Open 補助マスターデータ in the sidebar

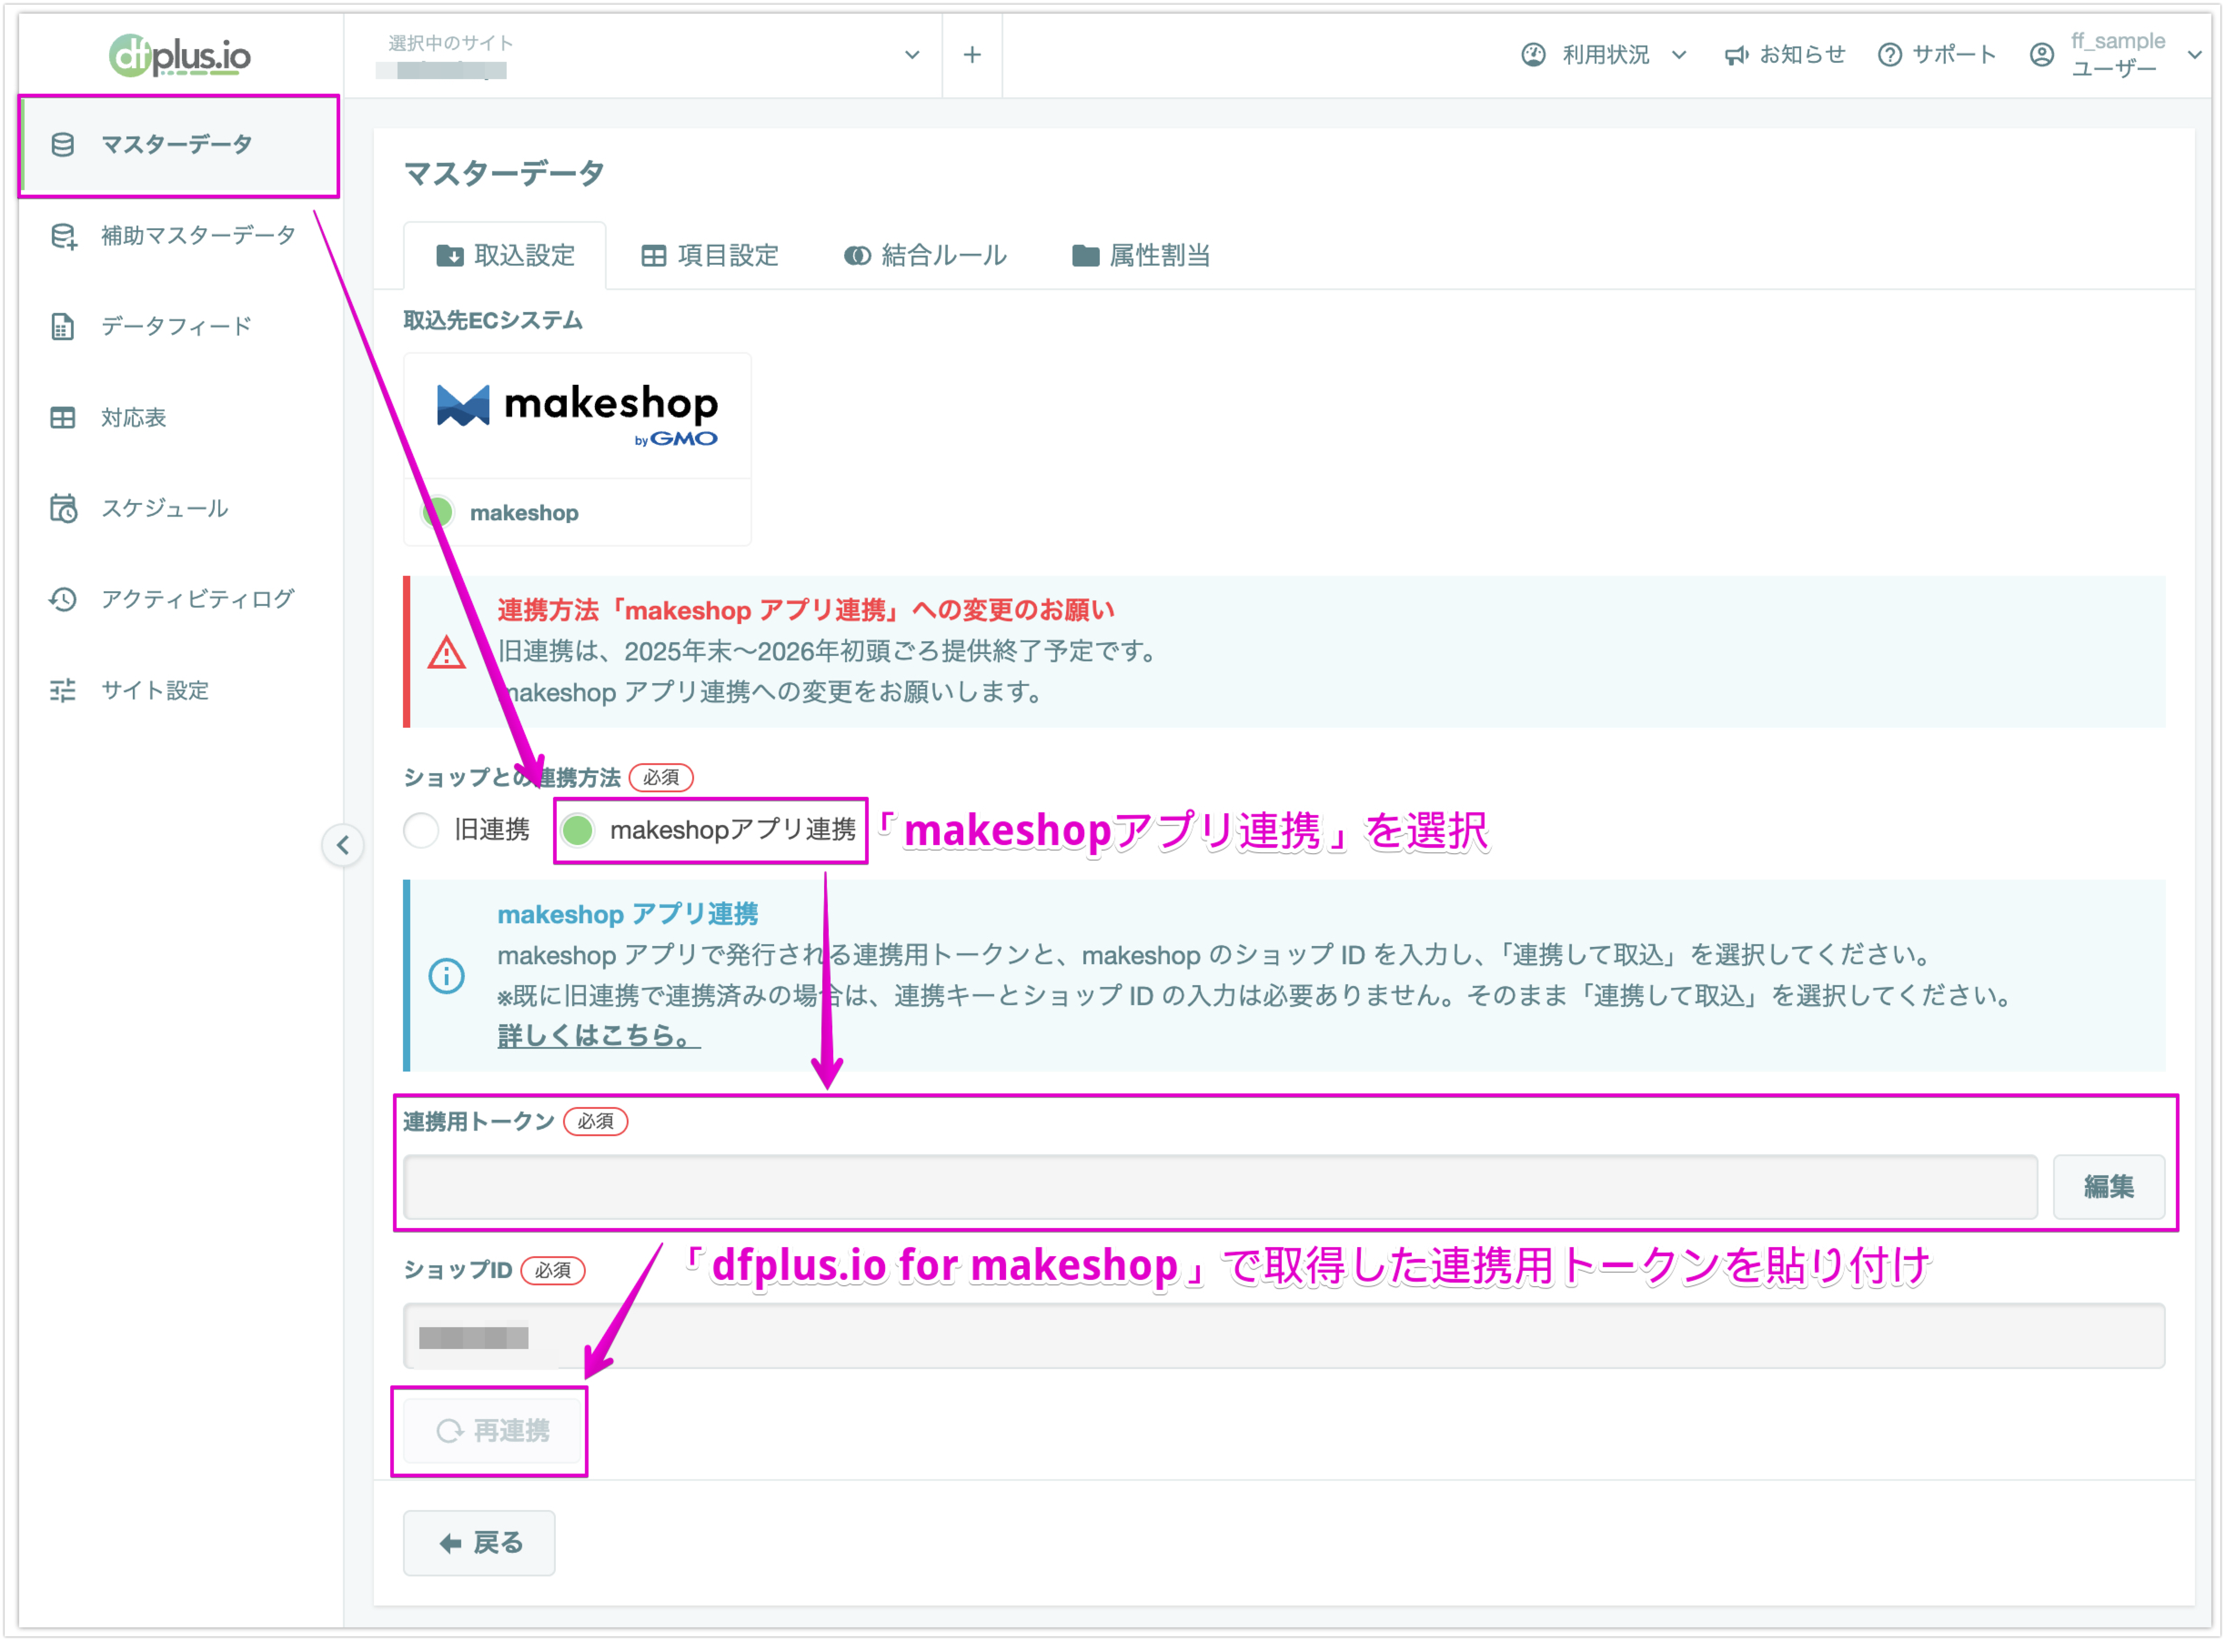(x=179, y=236)
